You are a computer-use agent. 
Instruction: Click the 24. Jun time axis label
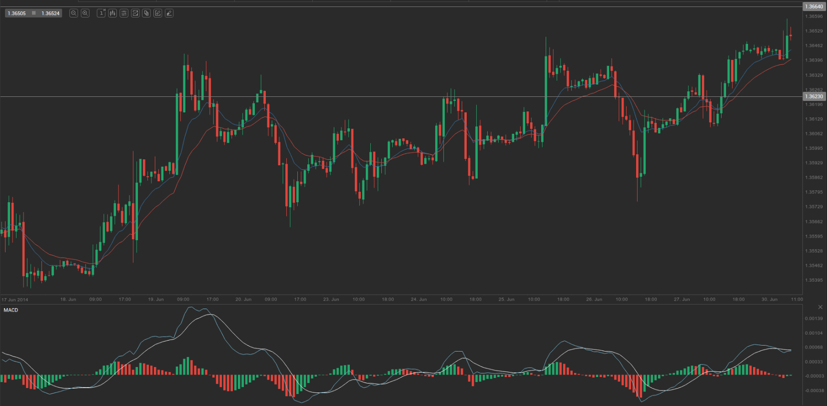(419, 300)
